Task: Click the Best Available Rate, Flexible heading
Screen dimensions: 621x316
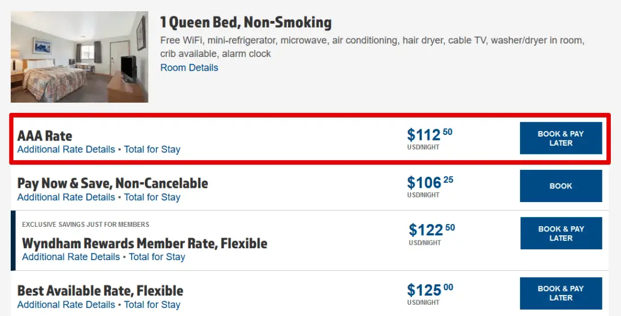Action: 100,291
